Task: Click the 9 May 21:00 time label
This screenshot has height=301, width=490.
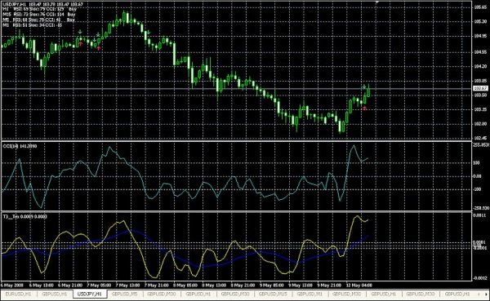Action: pos(329,285)
